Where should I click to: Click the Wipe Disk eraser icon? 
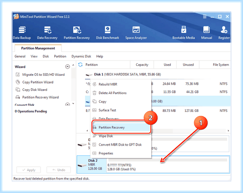[x=94, y=136]
